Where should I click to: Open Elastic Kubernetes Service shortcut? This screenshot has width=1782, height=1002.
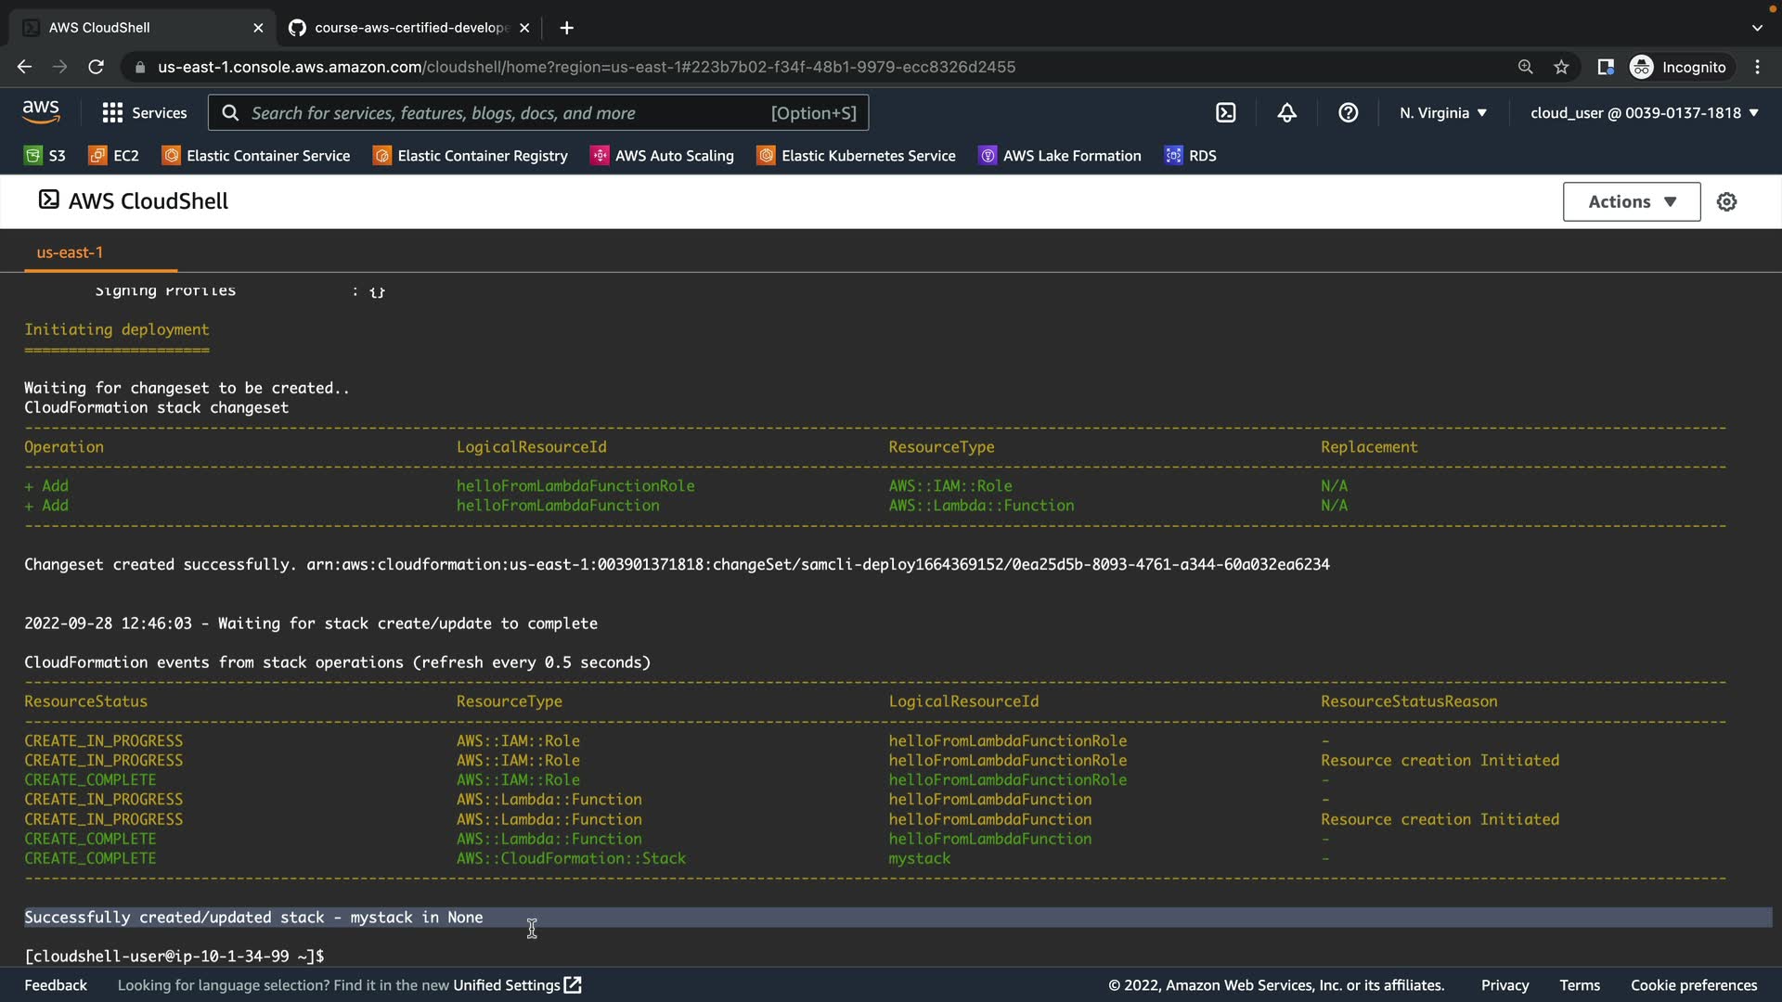(x=856, y=156)
